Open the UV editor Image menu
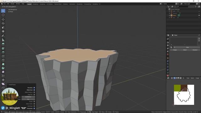 click(x=197, y=78)
